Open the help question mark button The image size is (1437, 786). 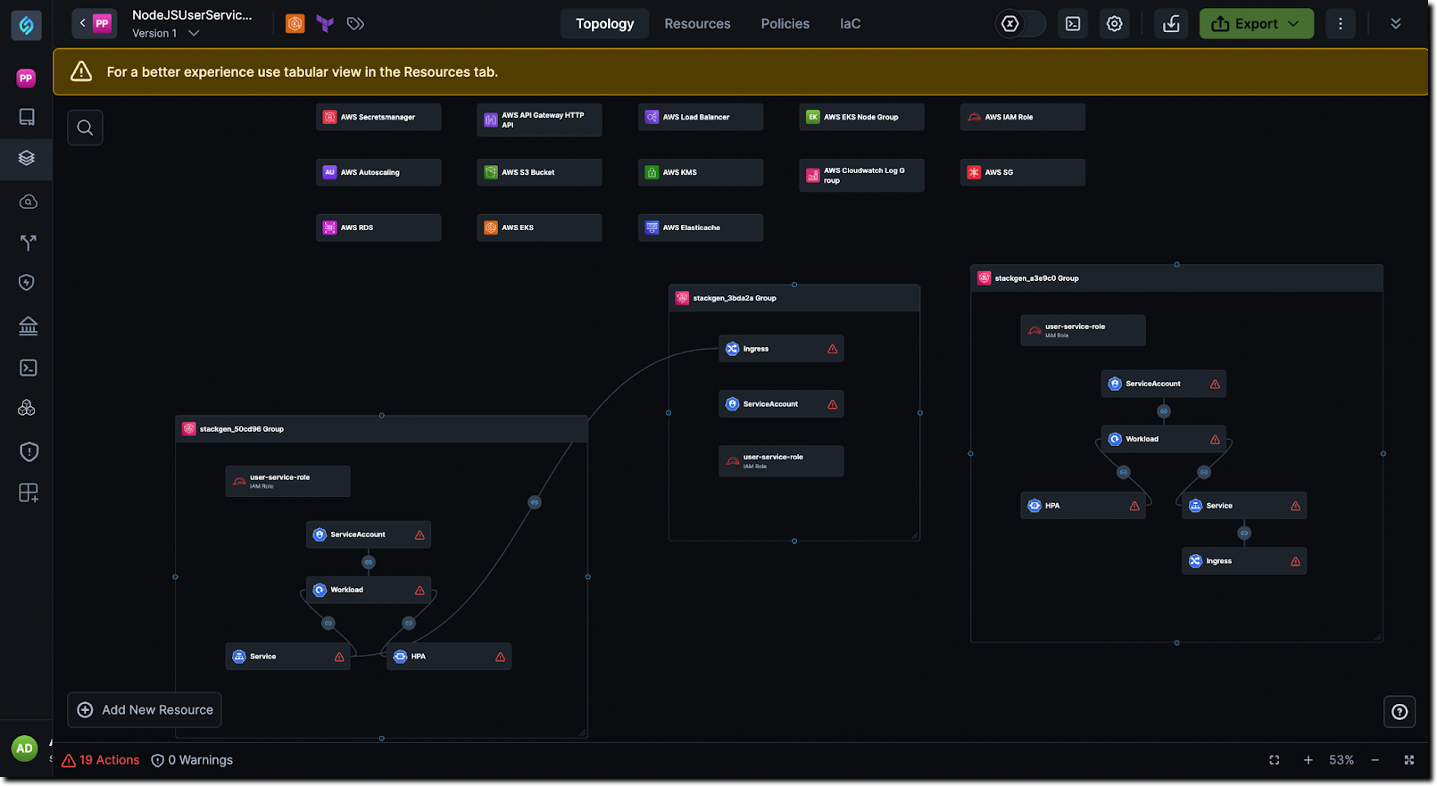coord(1400,712)
